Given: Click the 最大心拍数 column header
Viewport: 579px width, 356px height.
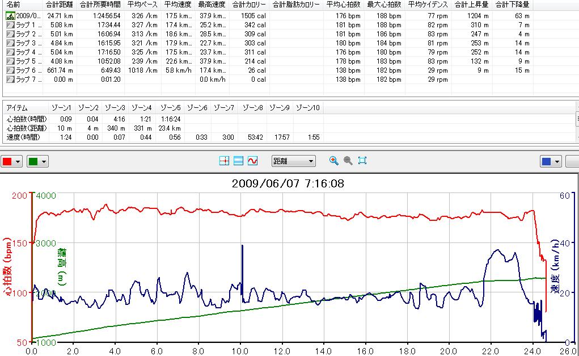Looking at the screenshot, I should click(x=384, y=5).
